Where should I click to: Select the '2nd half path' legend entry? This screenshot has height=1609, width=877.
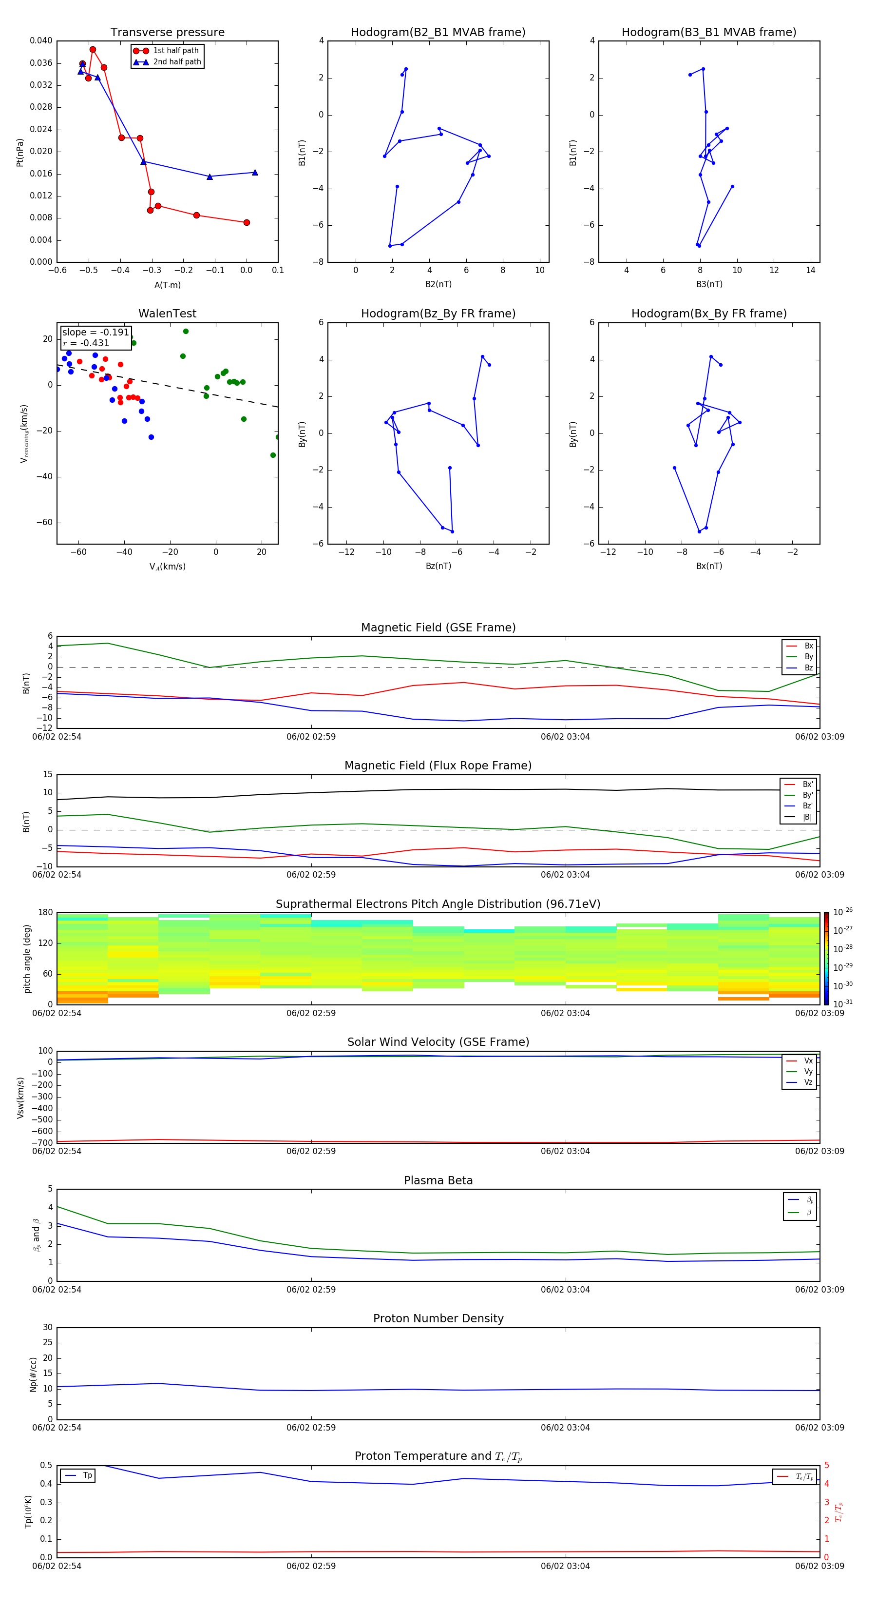click(x=167, y=62)
